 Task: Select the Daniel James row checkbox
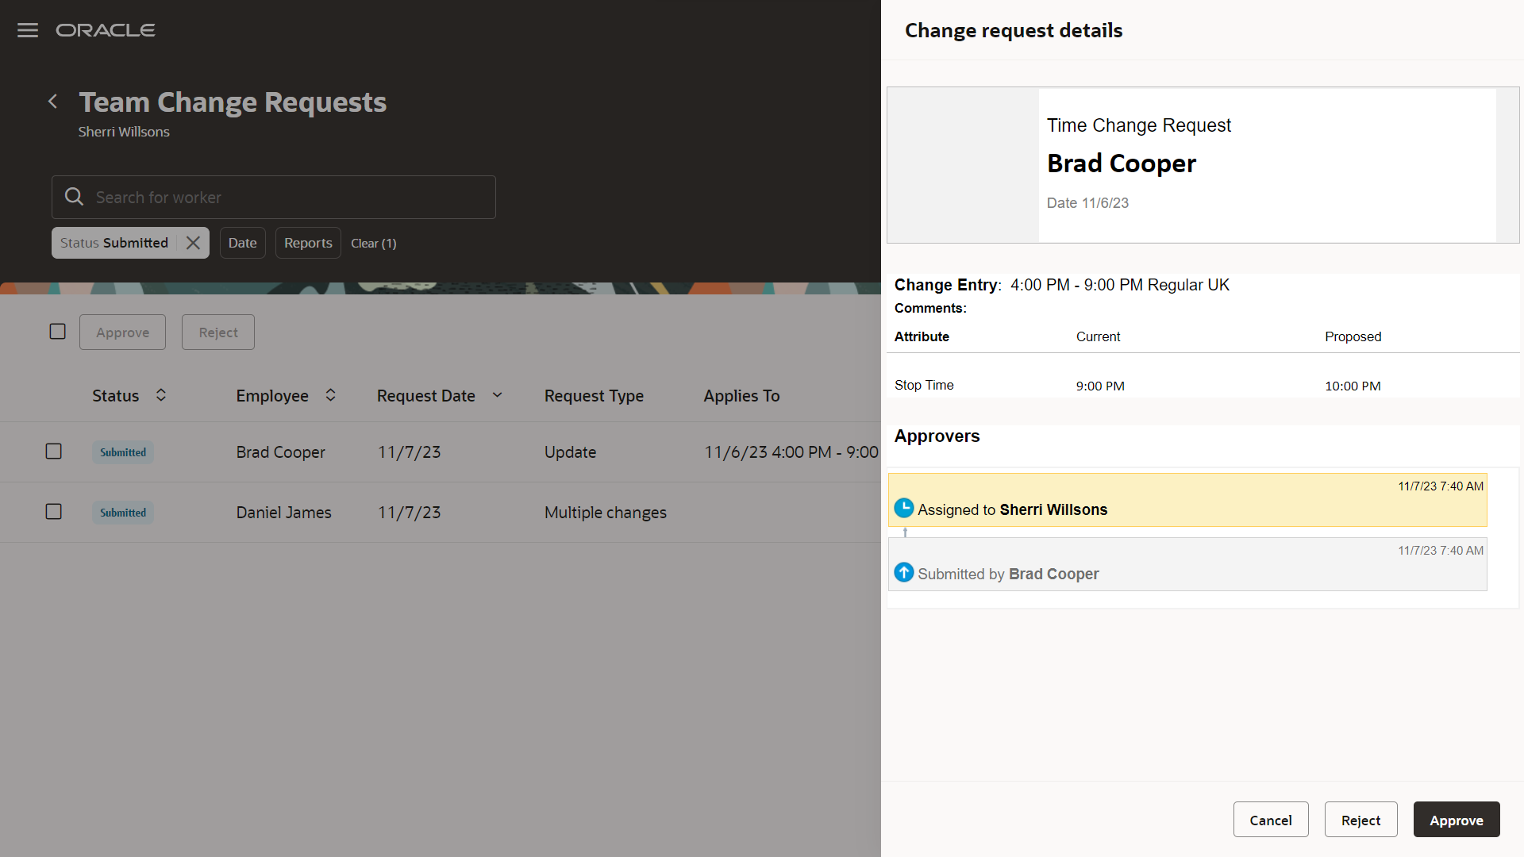[54, 512]
